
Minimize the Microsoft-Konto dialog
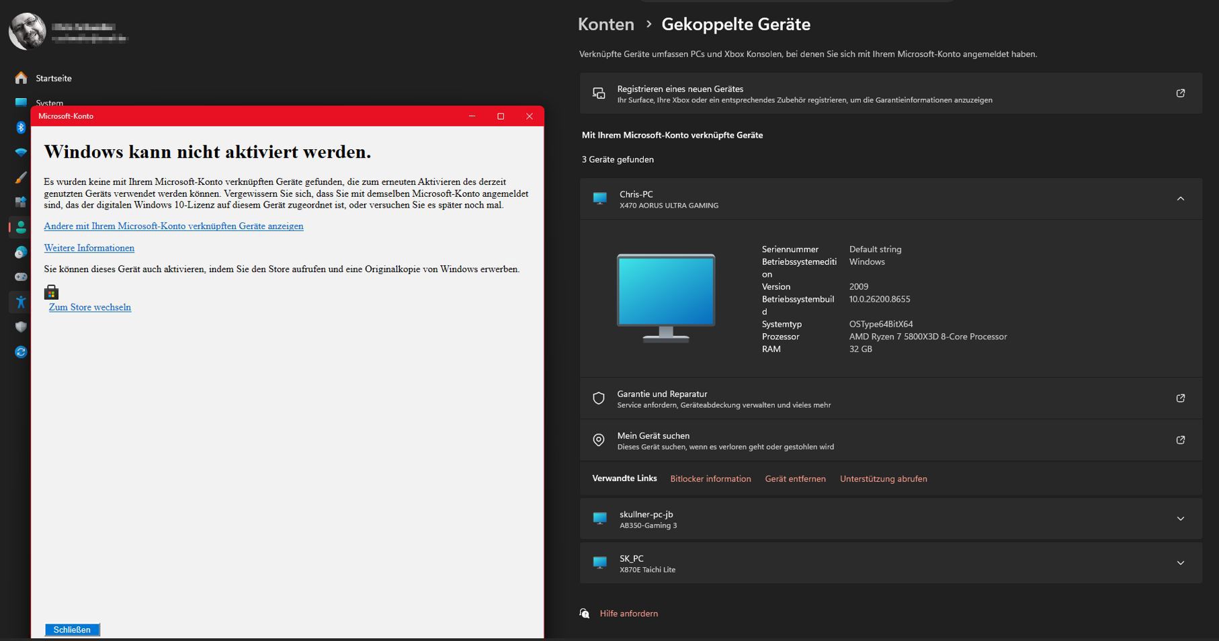[472, 116]
